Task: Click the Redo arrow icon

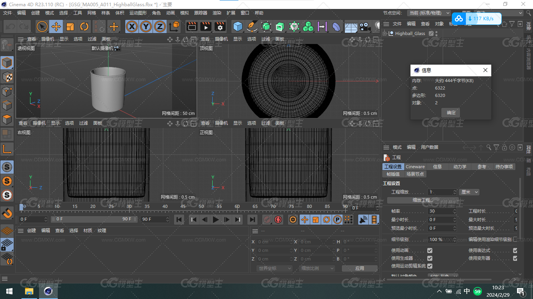Action: (x=24, y=26)
